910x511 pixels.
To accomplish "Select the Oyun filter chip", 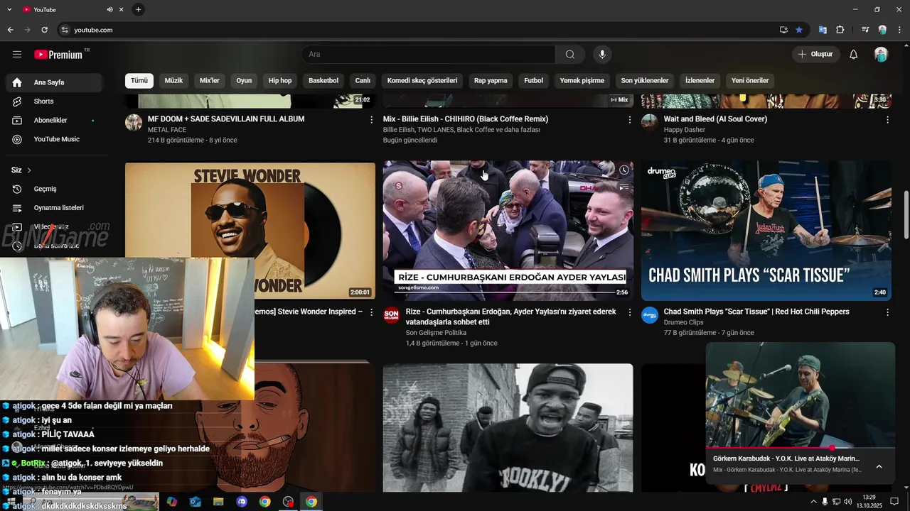I will point(244,81).
